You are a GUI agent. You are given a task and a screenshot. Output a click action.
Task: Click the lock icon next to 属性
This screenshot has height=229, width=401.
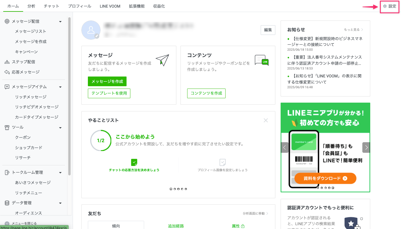tap(243, 226)
